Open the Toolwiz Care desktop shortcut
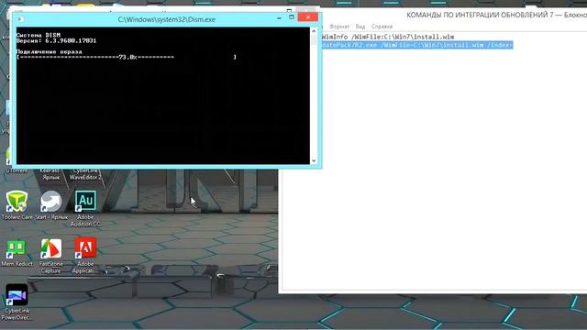Viewport: 587px width, 330px height. pyautogui.click(x=17, y=204)
